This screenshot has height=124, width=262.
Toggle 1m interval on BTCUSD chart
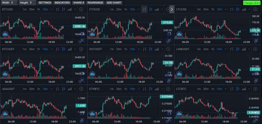[25, 10]
